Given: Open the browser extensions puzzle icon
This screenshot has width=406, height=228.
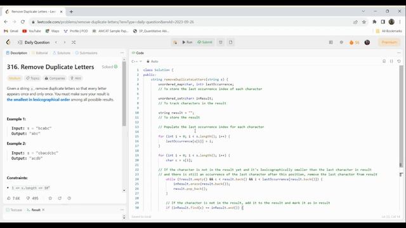Looking at the screenshot, I should point(374,22).
